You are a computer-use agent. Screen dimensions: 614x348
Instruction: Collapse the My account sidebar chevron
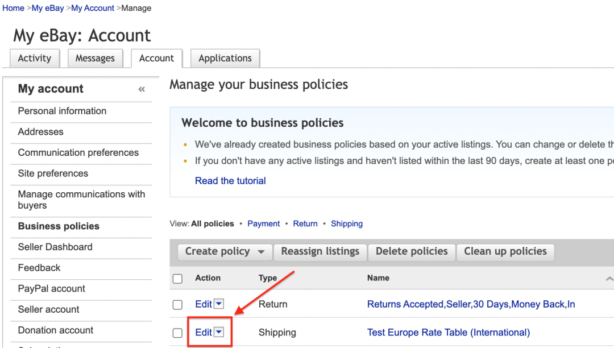pyautogui.click(x=142, y=89)
